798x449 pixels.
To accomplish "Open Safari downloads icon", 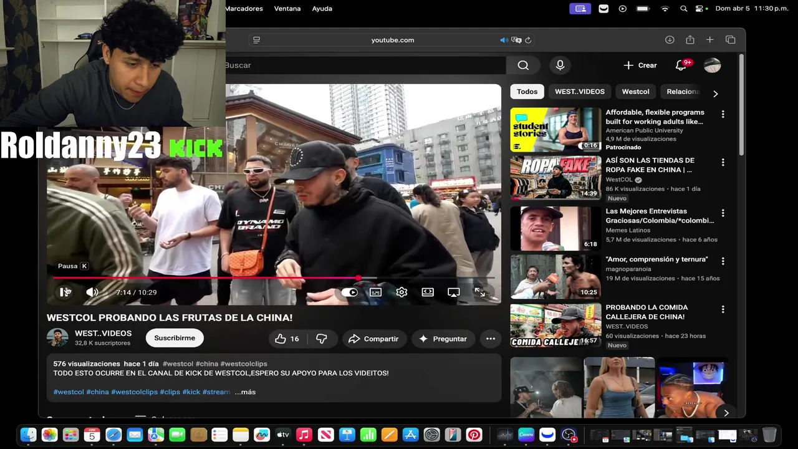I will (x=670, y=40).
